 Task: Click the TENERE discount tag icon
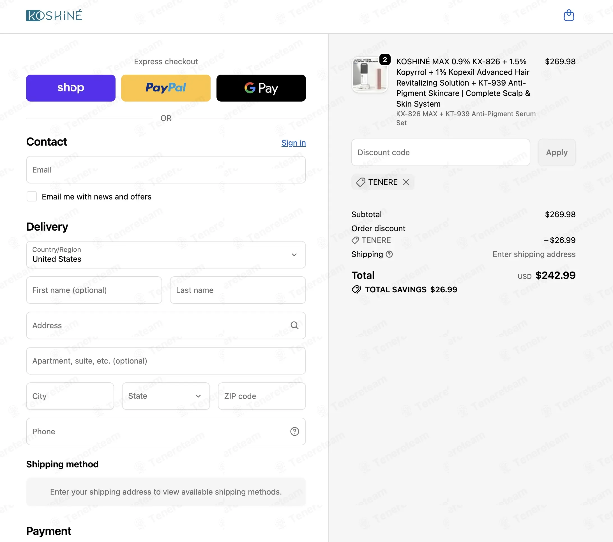pyautogui.click(x=361, y=182)
